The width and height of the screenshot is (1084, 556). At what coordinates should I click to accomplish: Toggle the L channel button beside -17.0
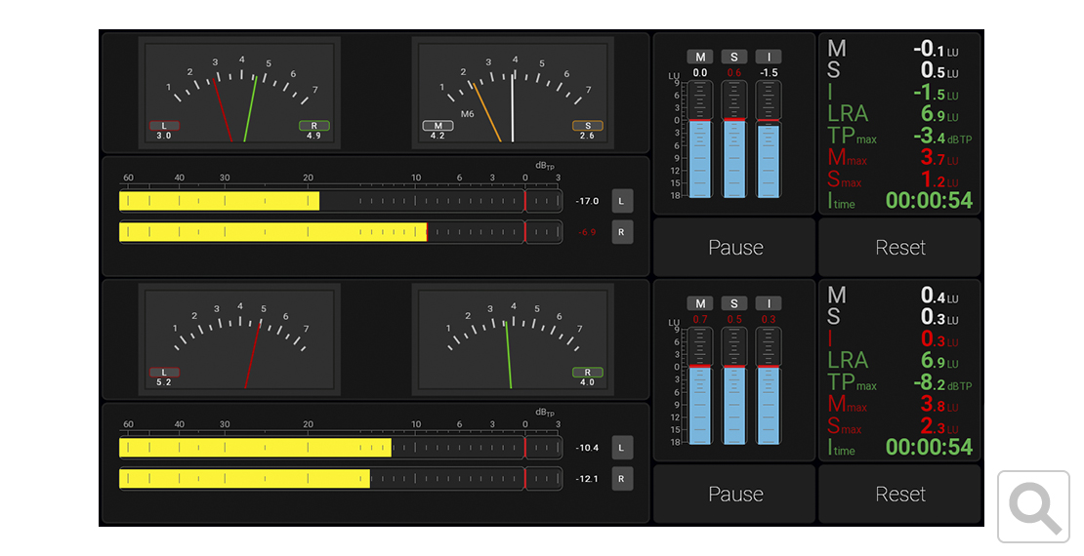coord(622,201)
